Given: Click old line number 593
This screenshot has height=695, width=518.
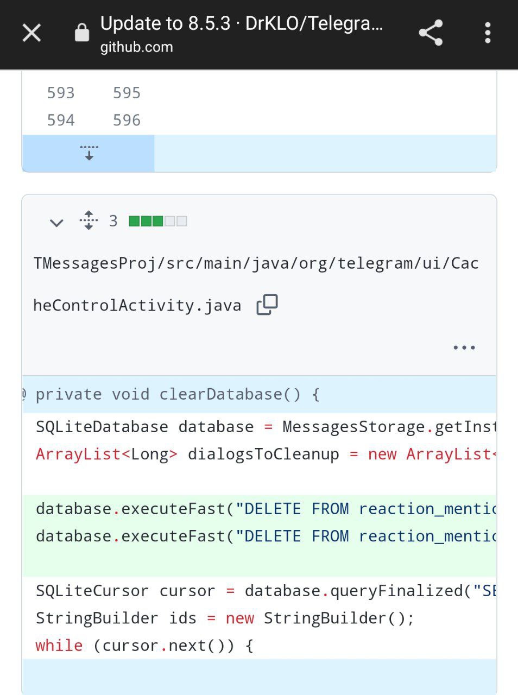Looking at the screenshot, I should 60,93.
